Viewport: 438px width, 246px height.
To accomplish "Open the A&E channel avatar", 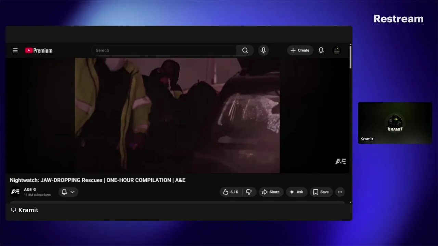I will coord(15,192).
